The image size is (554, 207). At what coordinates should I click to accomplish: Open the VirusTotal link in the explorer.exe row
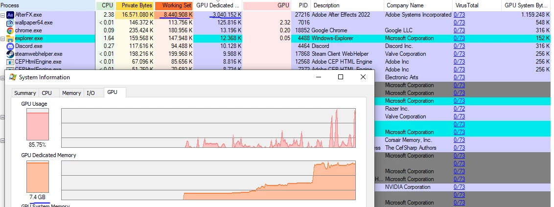460,38
